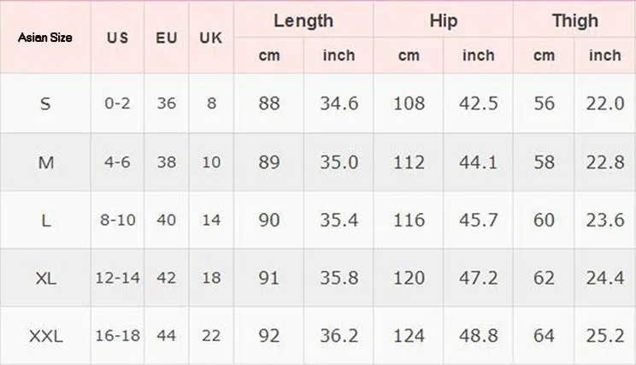
Task: Click the hip value 108 cell
Action: (x=409, y=103)
